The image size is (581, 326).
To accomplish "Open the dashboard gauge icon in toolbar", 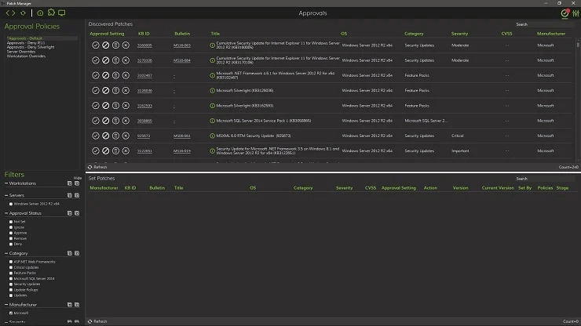I will 40,13.
